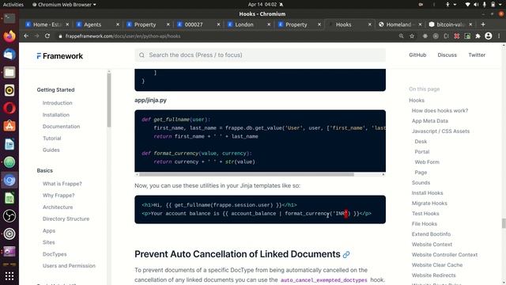Bookmark this page with star icon
506x285 pixels.
tap(412, 36)
